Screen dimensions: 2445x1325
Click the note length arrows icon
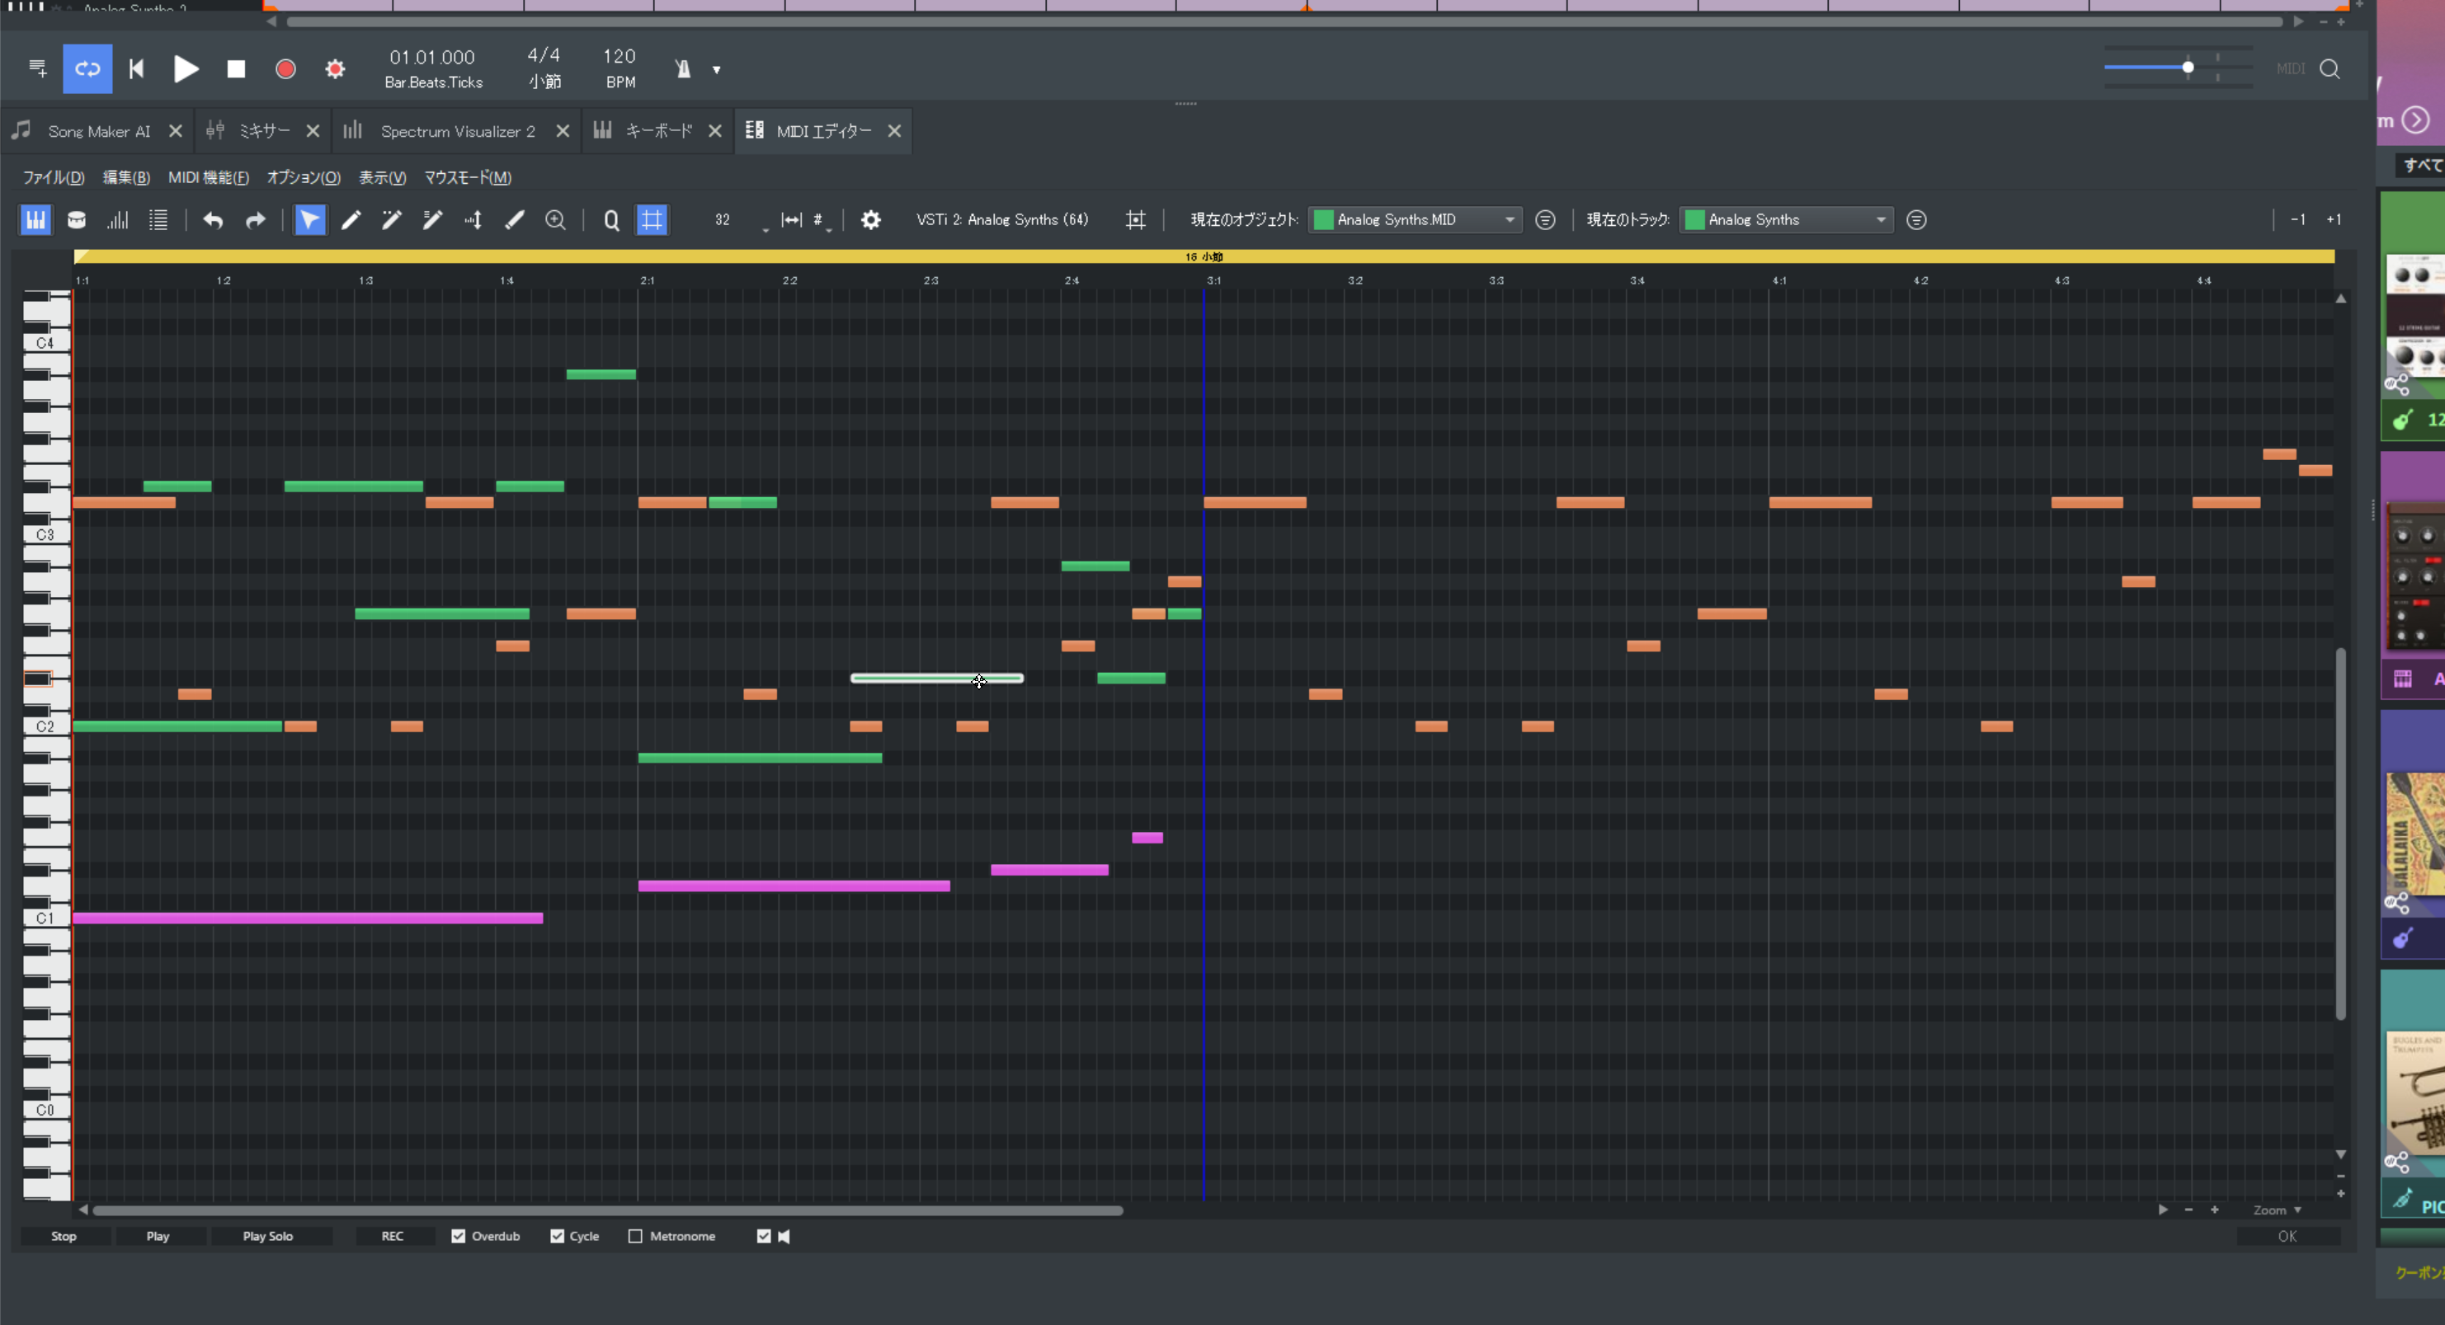pyautogui.click(x=790, y=220)
